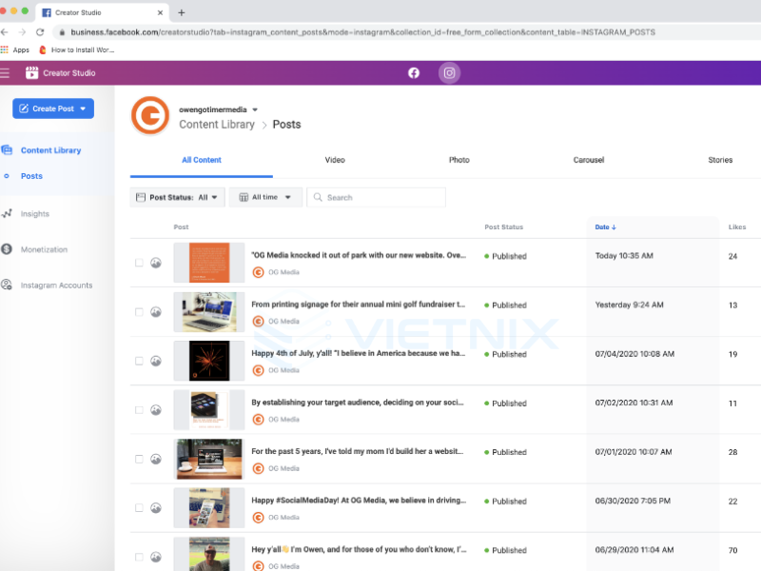761x571 pixels.
Task: Open Monetization in the sidebar
Action: point(44,249)
